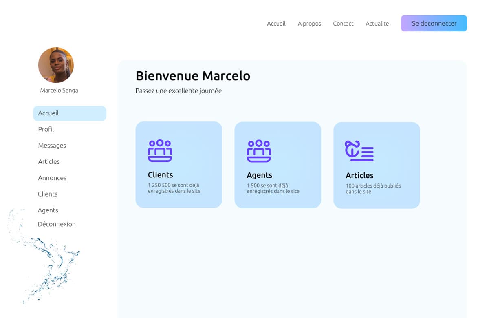
Task: Click the Agents card title text
Action: 259,175
